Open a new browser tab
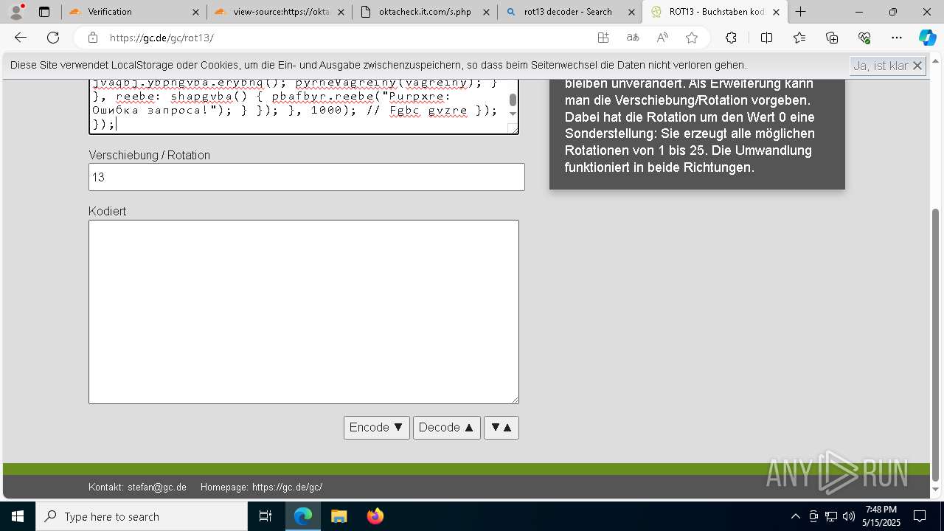Screen dimensions: 944x531 click(801, 12)
